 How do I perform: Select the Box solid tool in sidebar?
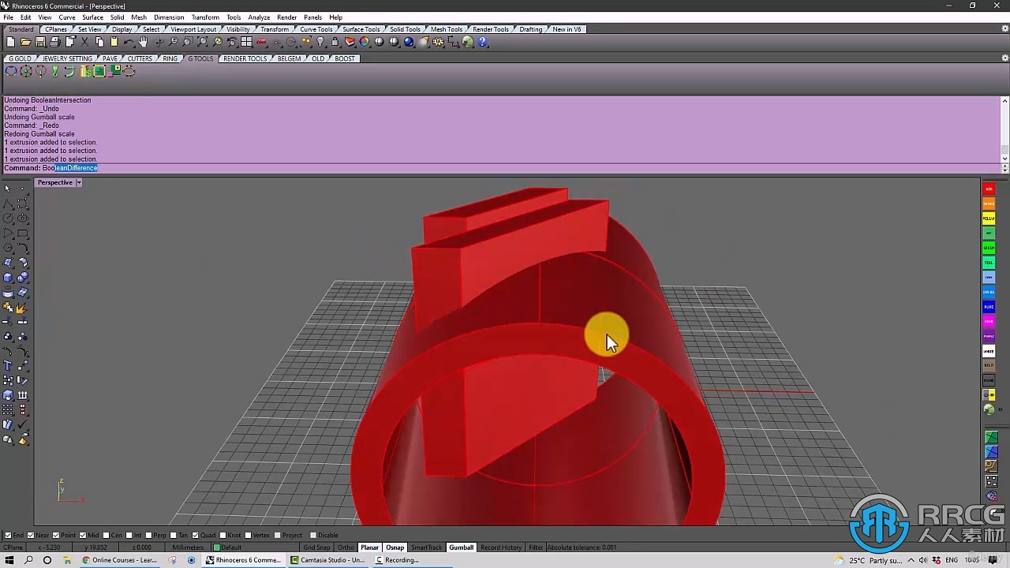(8, 278)
